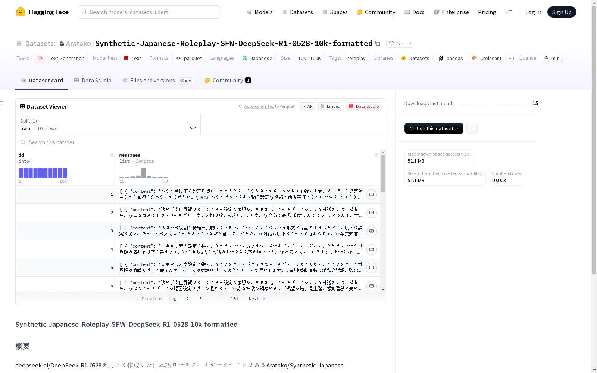597x373 pixels.
Task: Click the messages lengths histogram
Action: pos(144,173)
